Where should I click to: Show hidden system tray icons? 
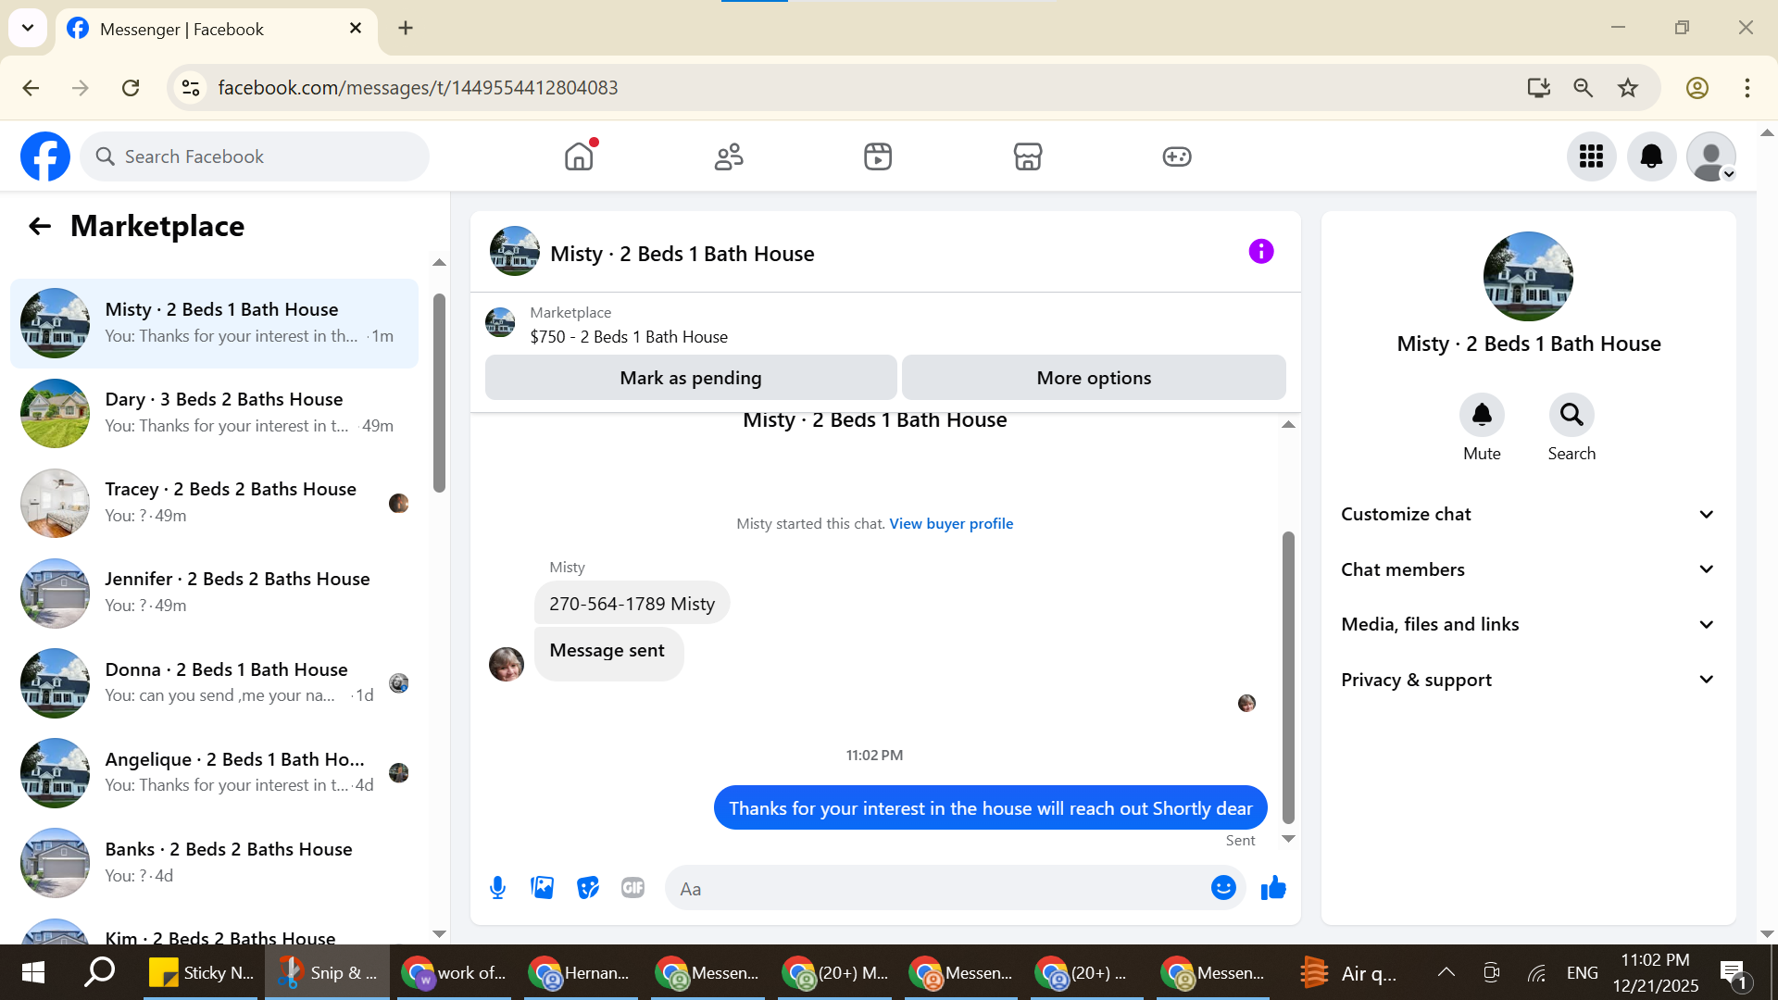click(x=1446, y=972)
